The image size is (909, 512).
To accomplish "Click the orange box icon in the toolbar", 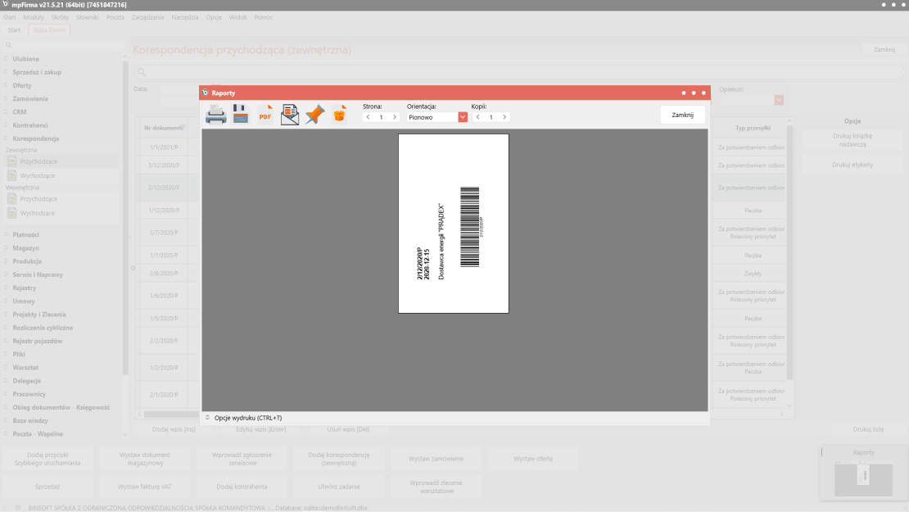I will point(339,115).
